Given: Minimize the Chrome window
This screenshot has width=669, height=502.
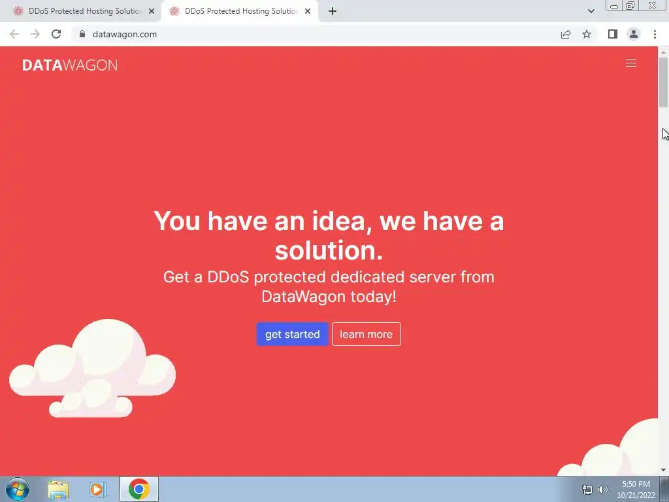Looking at the screenshot, I should tap(614, 6).
